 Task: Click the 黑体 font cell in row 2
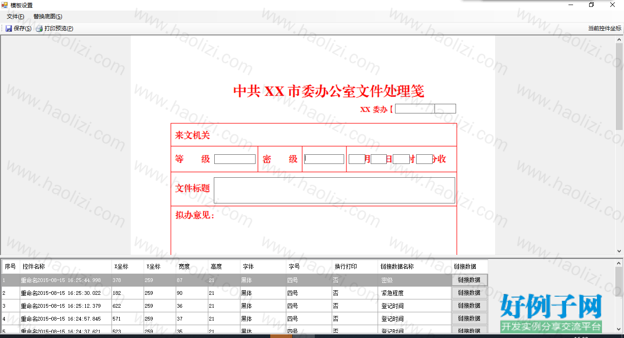click(263, 293)
